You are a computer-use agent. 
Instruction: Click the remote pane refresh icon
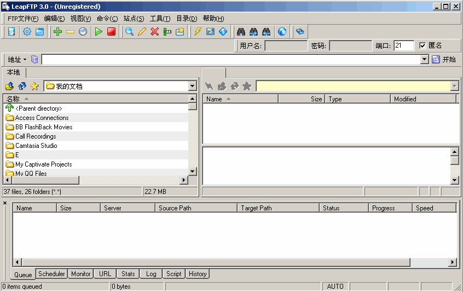[x=234, y=86]
